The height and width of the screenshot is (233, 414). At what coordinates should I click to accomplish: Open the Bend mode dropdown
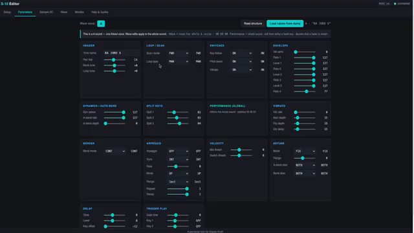click(115, 151)
